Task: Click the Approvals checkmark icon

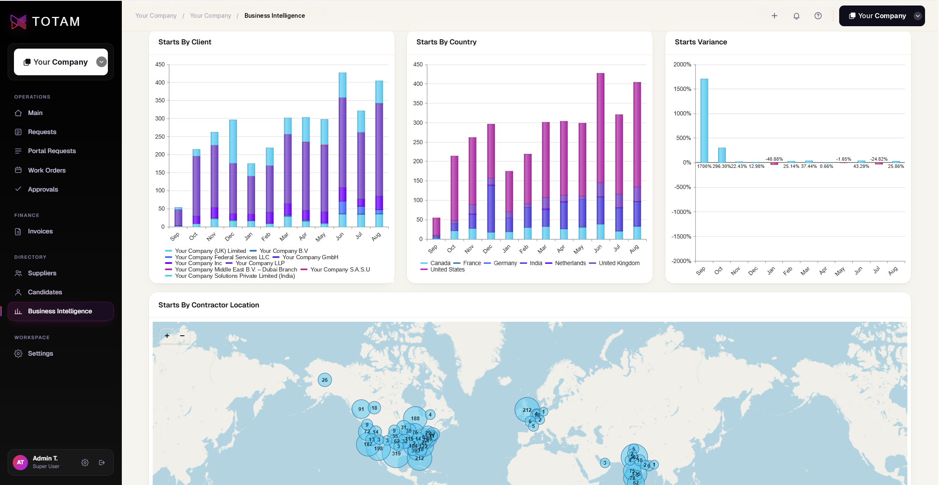Action: 18,189
